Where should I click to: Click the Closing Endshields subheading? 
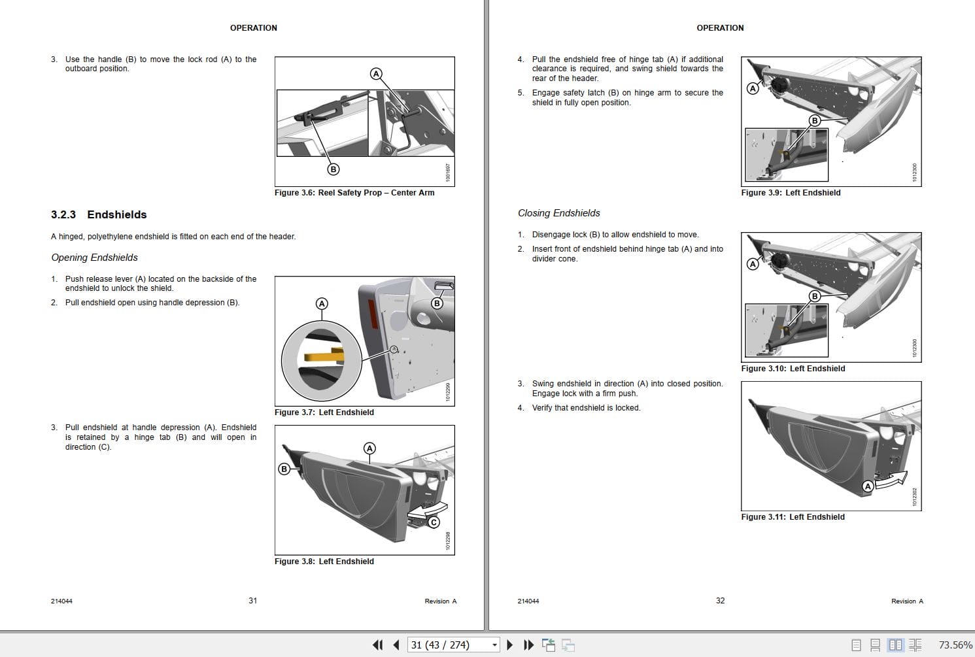click(558, 213)
